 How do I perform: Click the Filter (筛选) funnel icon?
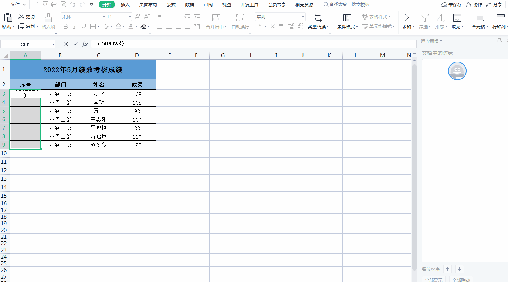click(424, 18)
